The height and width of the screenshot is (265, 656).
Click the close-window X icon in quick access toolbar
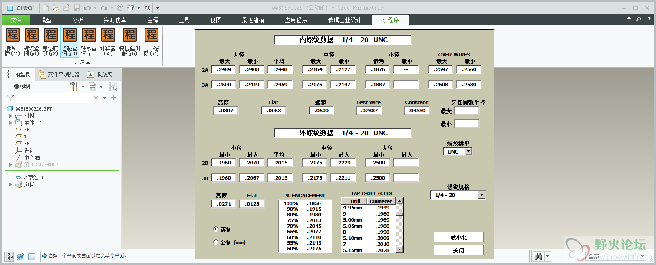point(148,8)
